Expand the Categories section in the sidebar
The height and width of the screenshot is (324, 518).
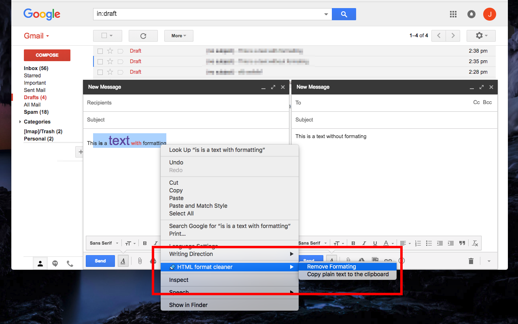[20, 122]
